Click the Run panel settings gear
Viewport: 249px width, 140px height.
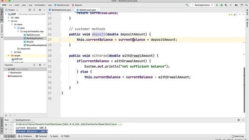tap(238, 120)
